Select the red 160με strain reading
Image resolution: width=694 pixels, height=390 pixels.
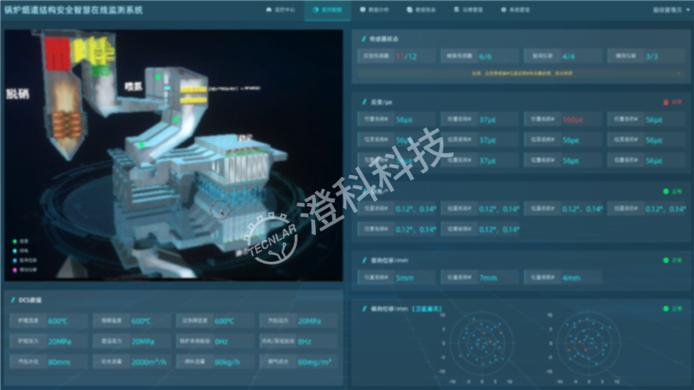pyautogui.click(x=573, y=120)
